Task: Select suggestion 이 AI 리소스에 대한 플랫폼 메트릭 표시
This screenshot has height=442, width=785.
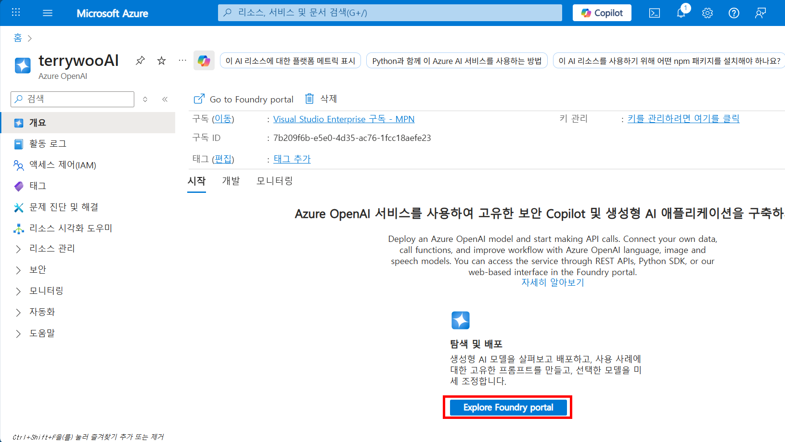Action: 290,61
